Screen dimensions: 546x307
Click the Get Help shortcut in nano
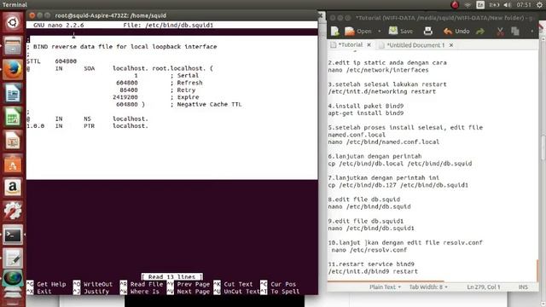[x=47, y=284]
